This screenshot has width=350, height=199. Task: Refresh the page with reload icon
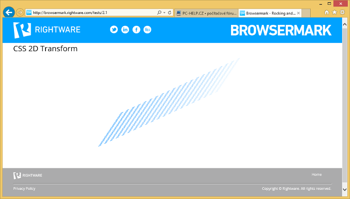point(170,13)
